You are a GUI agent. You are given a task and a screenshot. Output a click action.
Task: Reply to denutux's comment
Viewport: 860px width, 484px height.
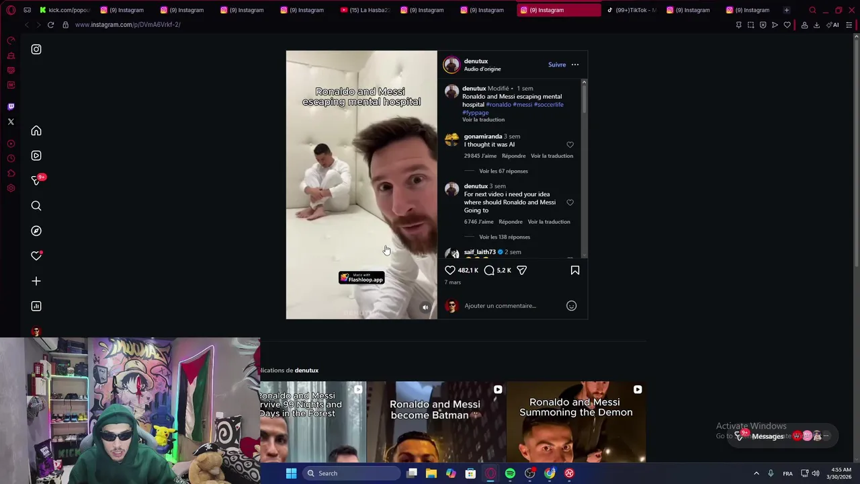pos(511,222)
